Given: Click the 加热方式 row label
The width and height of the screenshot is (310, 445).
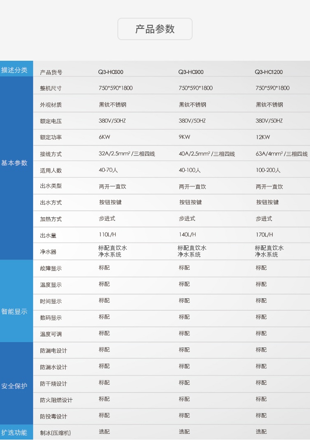Looking at the screenshot, I should (x=51, y=219).
